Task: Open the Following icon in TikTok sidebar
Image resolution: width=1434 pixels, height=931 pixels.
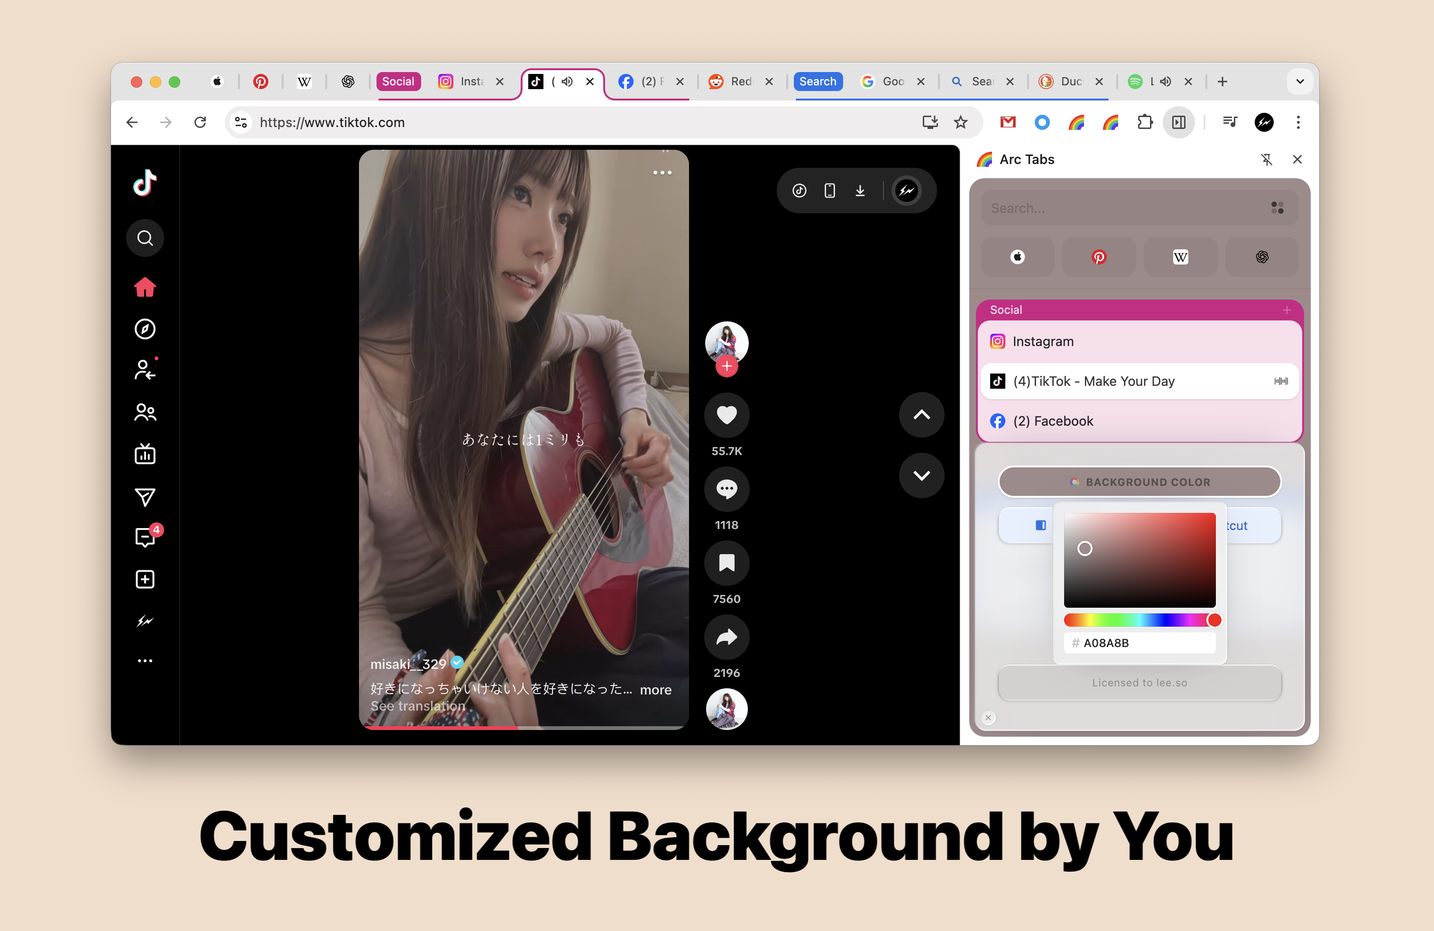Action: pos(145,370)
